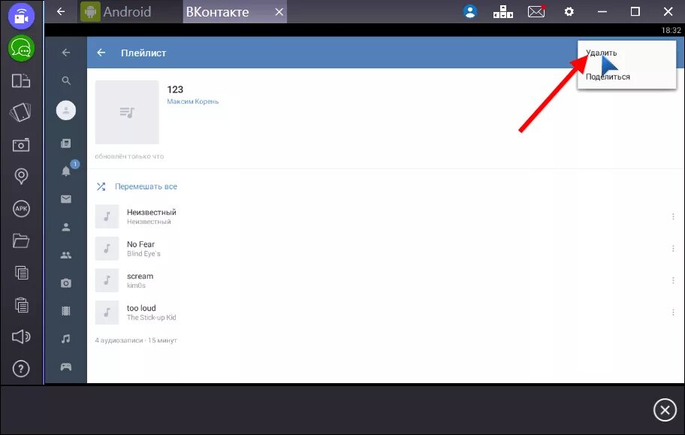Open music note icon in VK sidebar
The height and width of the screenshot is (435, 685).
point(66,339)
